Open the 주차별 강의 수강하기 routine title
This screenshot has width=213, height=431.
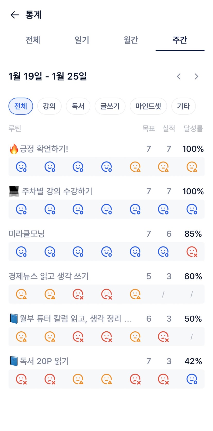(57, 191)
